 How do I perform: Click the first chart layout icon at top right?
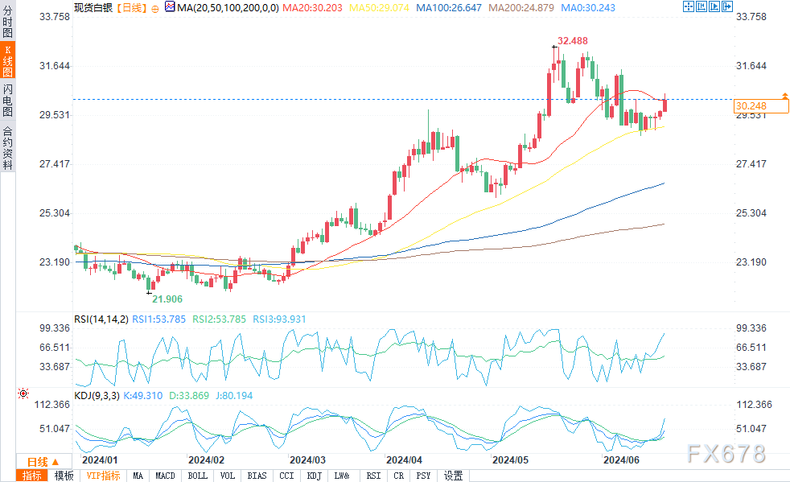click(689, 6)
